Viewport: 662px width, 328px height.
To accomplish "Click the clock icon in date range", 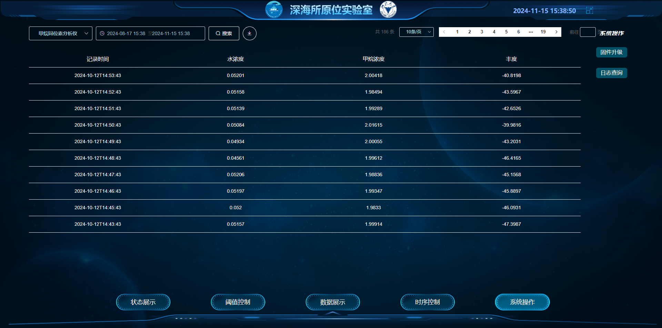I will click(102, 33).
